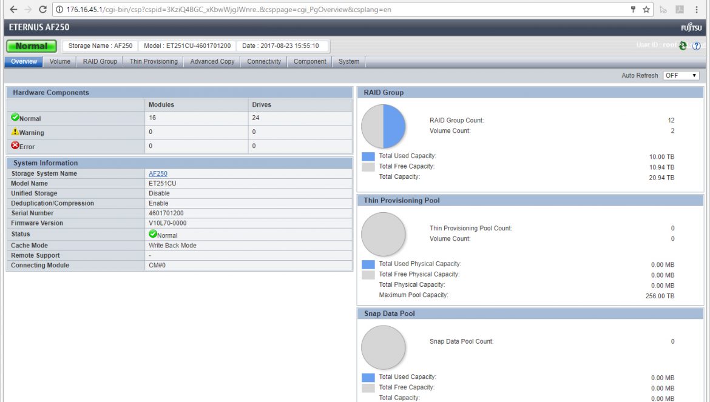Click the Cache Mode value "Write Back Mode"
Screen dimensions: 710x402
pyautogui.click(x=172, y=246)
